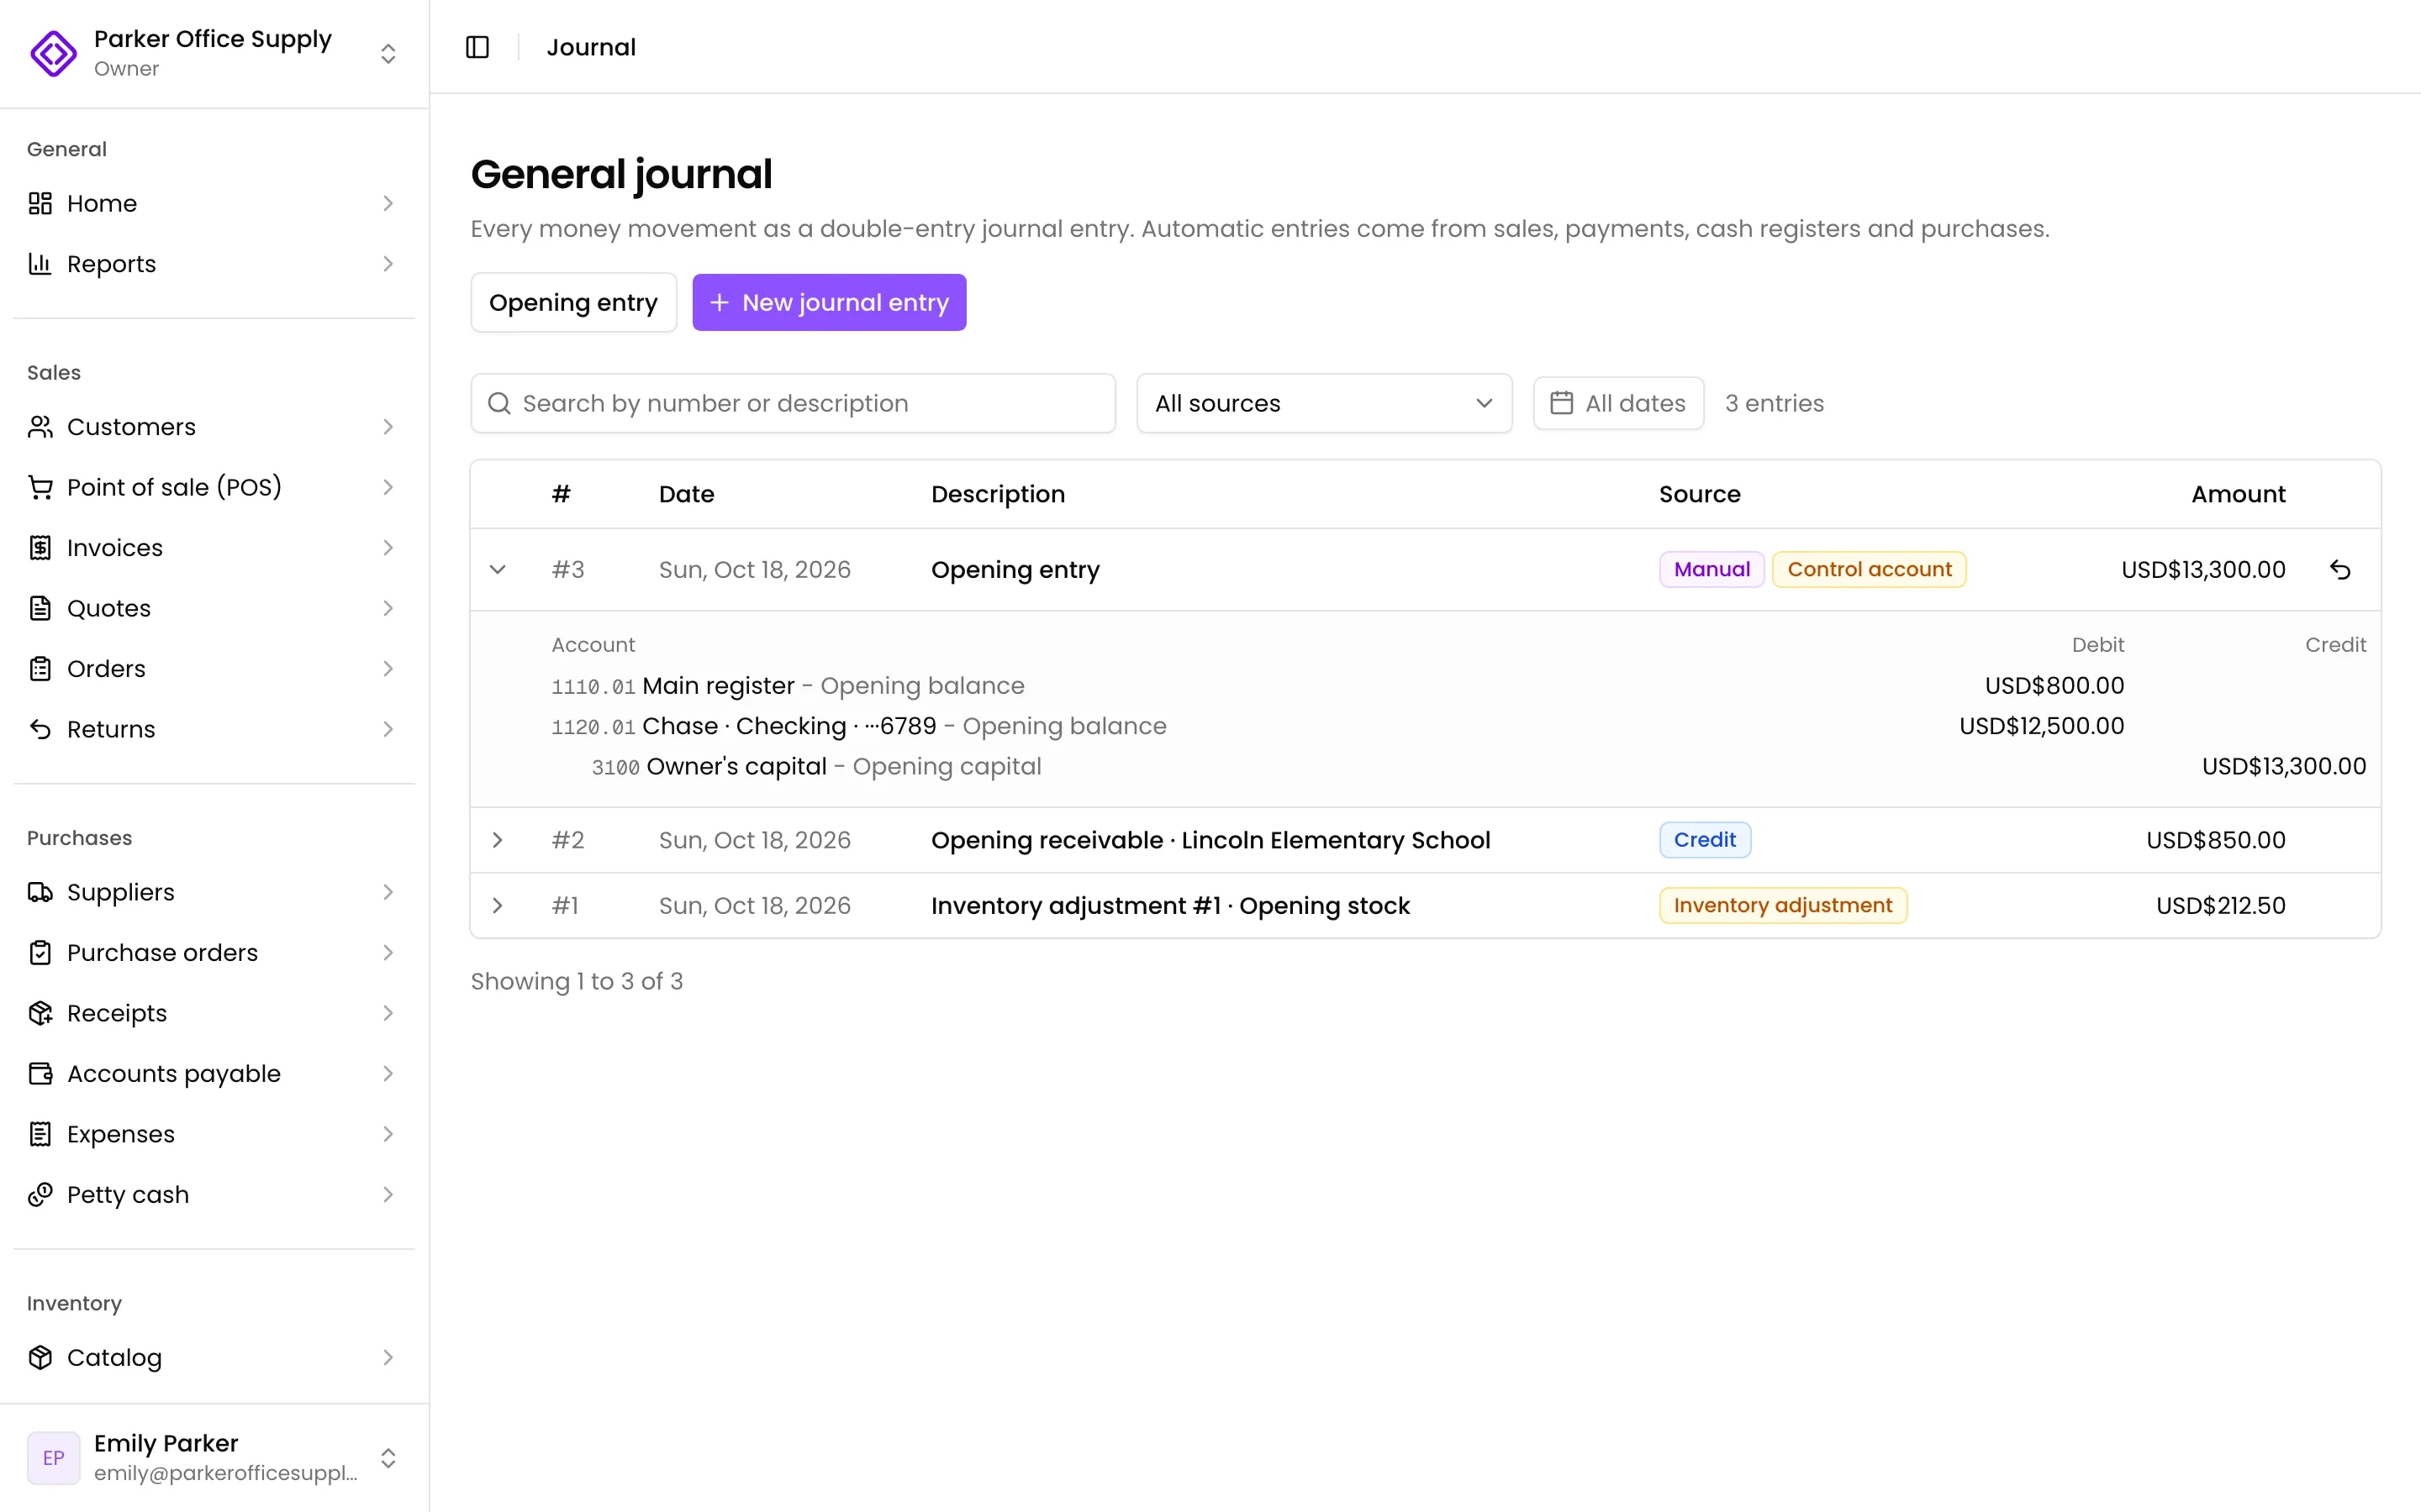Image resolution: width=2421 pixels, height=1512 pixels.
Task: Open the Reports menu item
Action: (214, 264)
